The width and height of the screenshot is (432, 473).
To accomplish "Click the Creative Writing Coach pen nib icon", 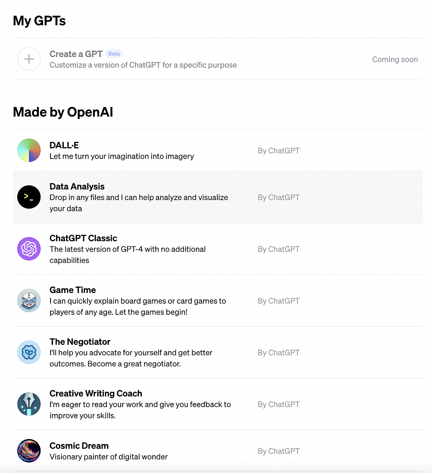I will pyautogui.click(x=29, y=404).
